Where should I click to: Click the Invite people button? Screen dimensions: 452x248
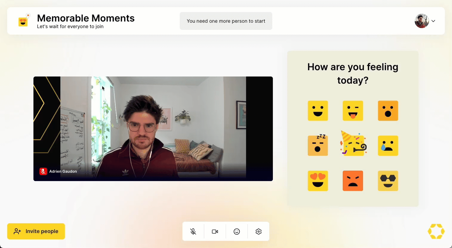(x=36, y=231)
